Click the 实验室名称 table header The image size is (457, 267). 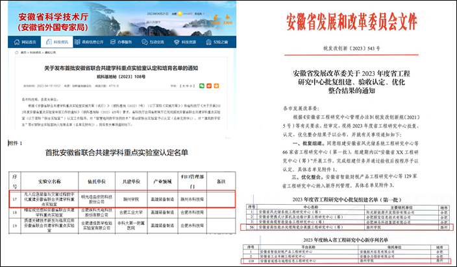coord(49,181)
